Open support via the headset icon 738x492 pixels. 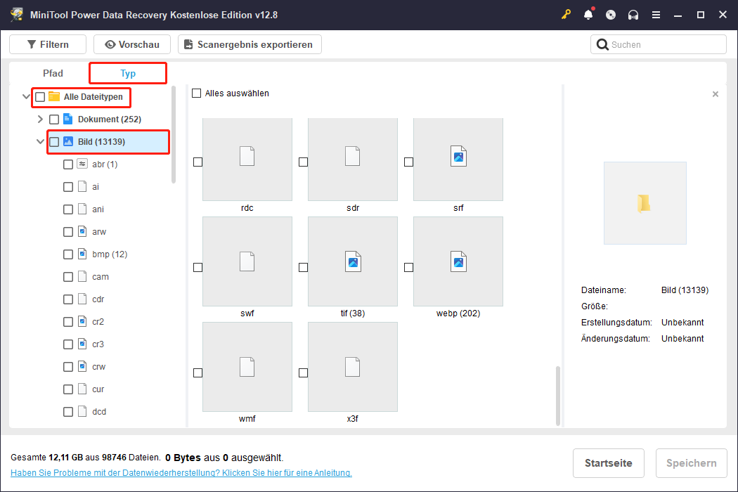click(x=633, y=14)
